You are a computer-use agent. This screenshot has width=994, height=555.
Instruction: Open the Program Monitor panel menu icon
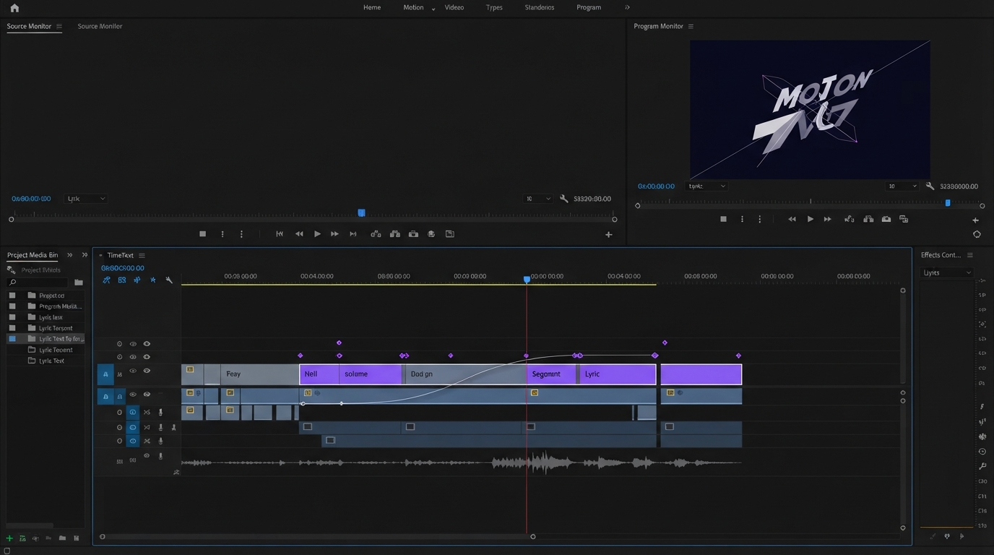[691, 26]
